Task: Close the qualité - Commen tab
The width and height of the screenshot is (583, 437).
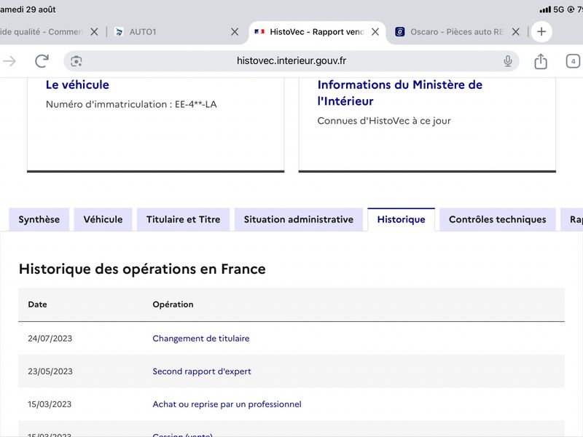Action: tap(95, 32)
